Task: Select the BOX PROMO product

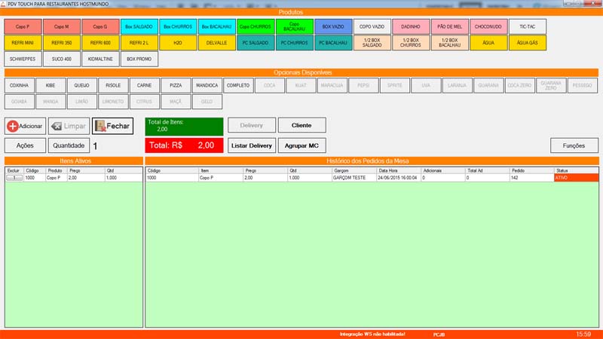Action: (139, 58)
